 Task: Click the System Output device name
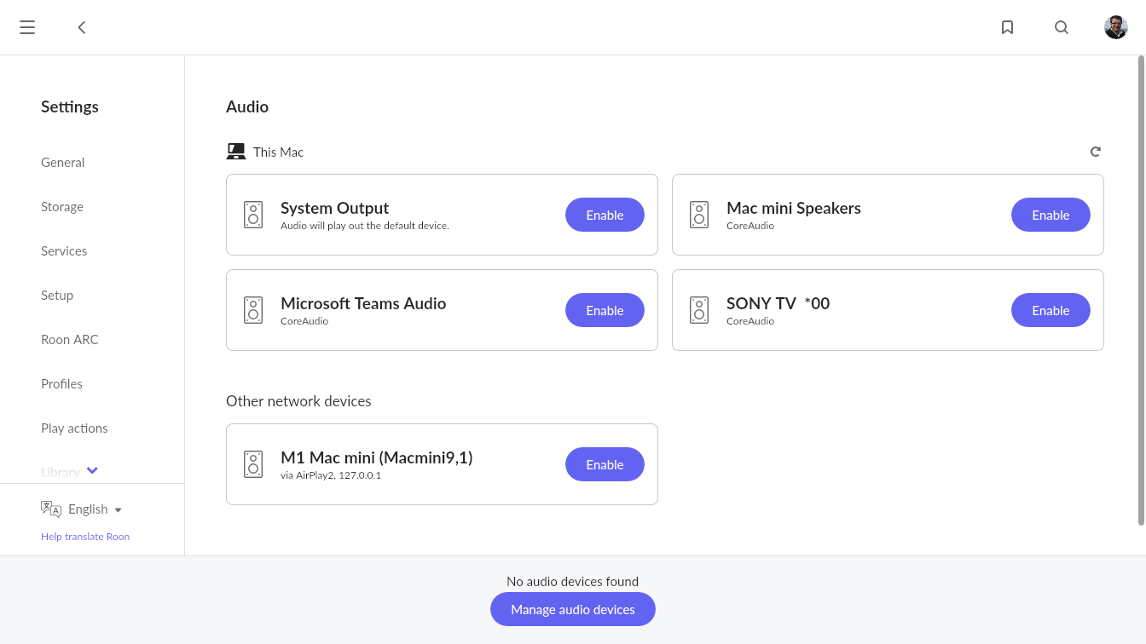(334, 208)
